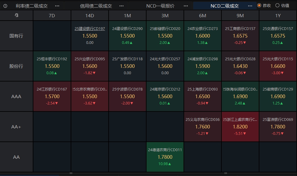Select the 昨收 radio option
297x176 pixels.
point(264,5)
